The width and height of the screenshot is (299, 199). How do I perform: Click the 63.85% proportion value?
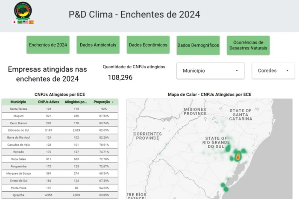point(104,195)
